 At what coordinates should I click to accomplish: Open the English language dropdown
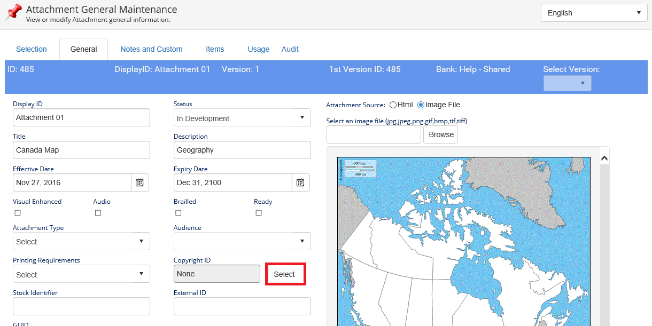[x=594, y=13]
